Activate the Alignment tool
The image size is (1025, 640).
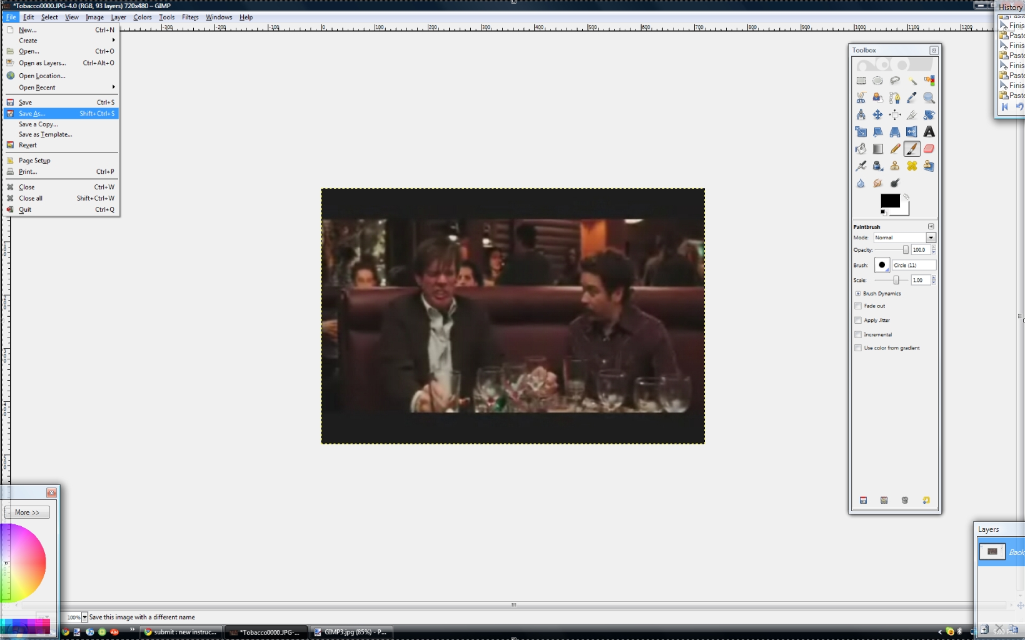(x=895, y=115)
